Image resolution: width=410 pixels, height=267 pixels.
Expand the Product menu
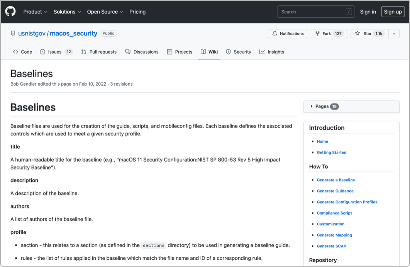point(35,12)
